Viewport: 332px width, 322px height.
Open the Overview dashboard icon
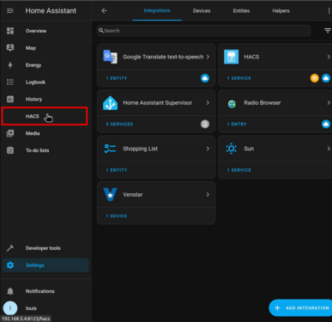(x=10, y=31)
